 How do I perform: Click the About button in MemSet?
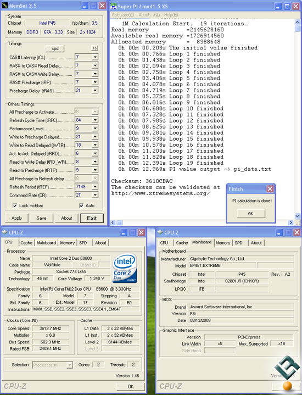click(66, 218)
